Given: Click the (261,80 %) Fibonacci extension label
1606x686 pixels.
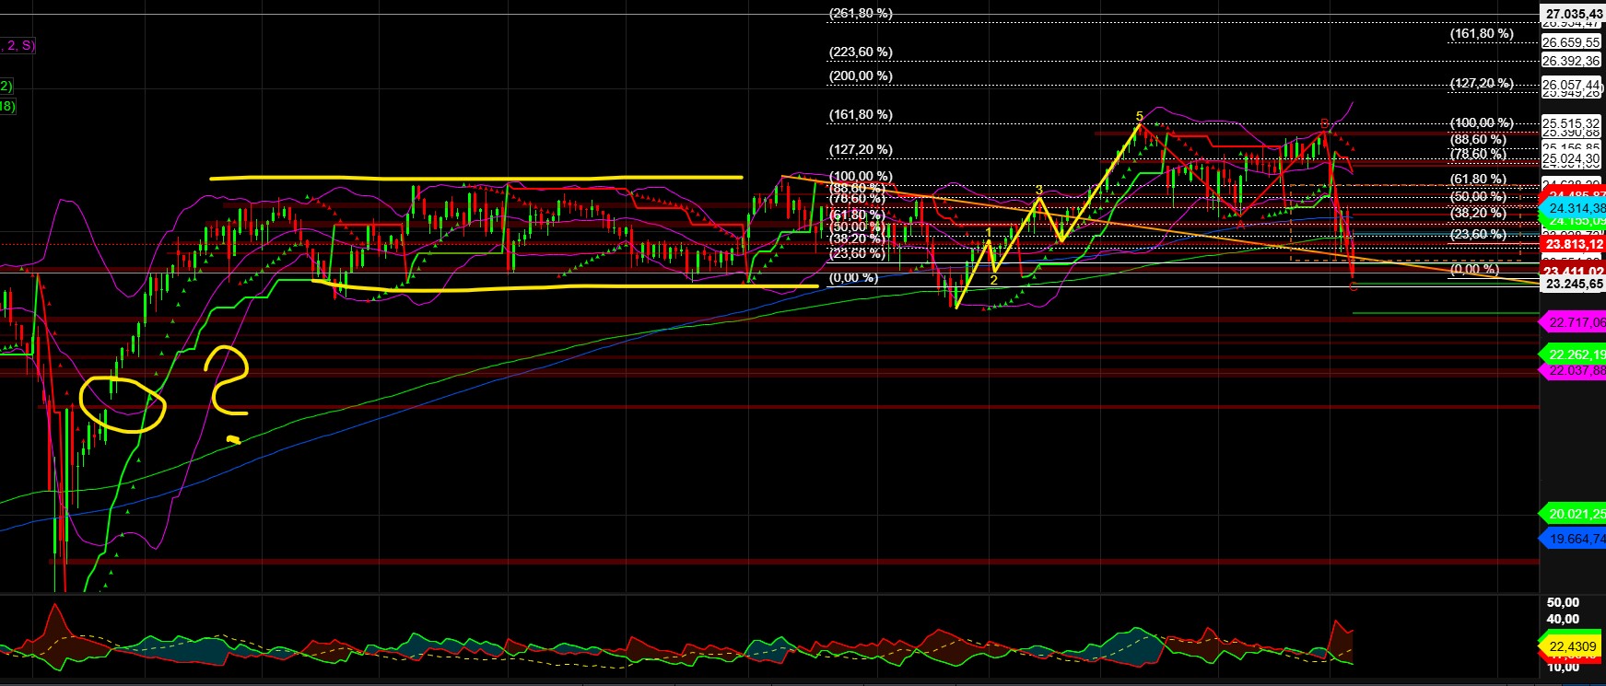Looking at the screenshot, I should (861, 14).
